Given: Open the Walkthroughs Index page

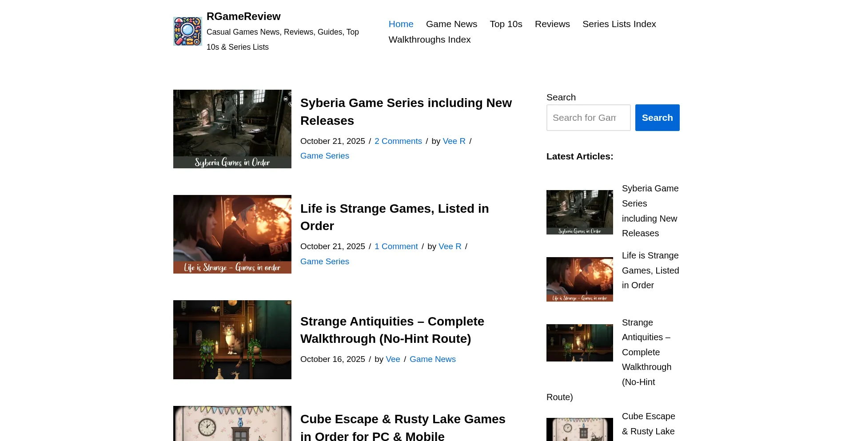Looking at the screenshot, I should tap(429, 40).
